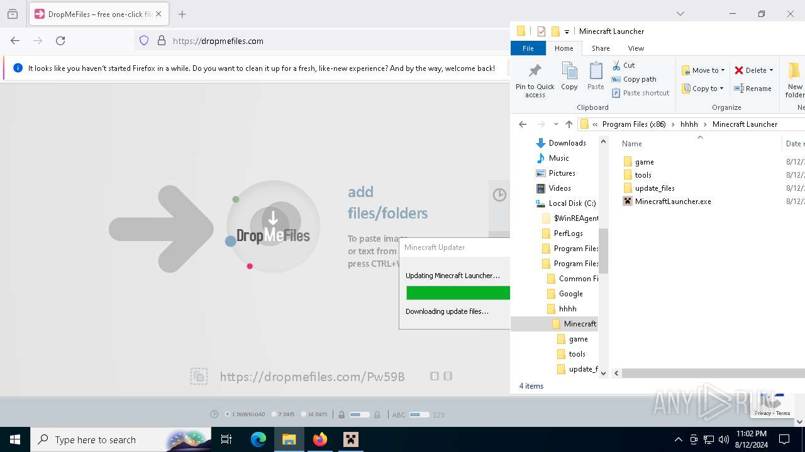Go back in File Explorer navigation
805x452 pixels.
(523, 124)
